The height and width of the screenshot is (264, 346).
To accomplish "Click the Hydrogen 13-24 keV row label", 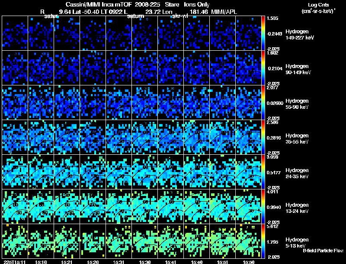I will (297, 208).
